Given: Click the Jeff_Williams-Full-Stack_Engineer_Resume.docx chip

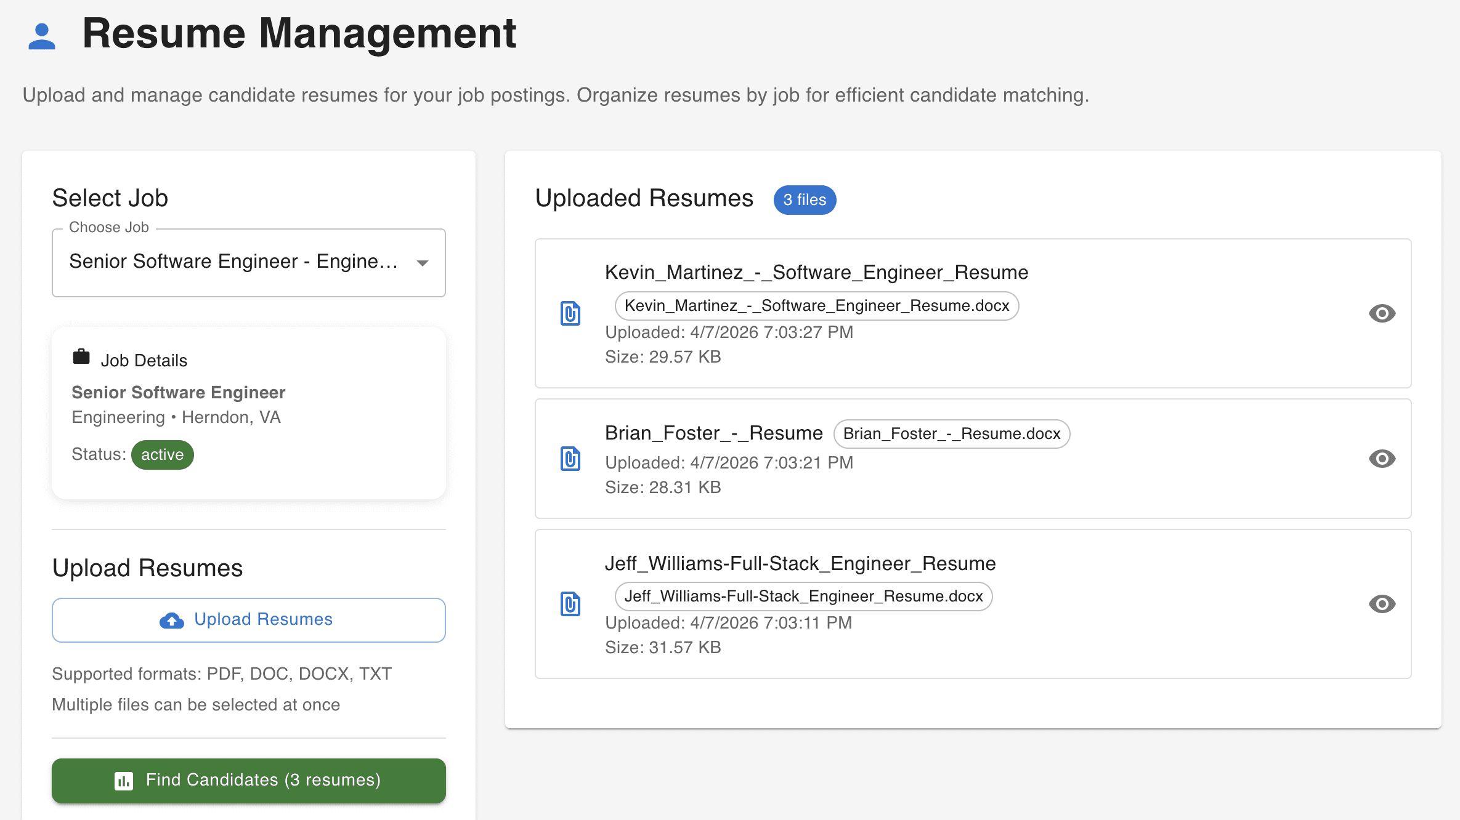Looking at the screenshot, I should 804,597.
